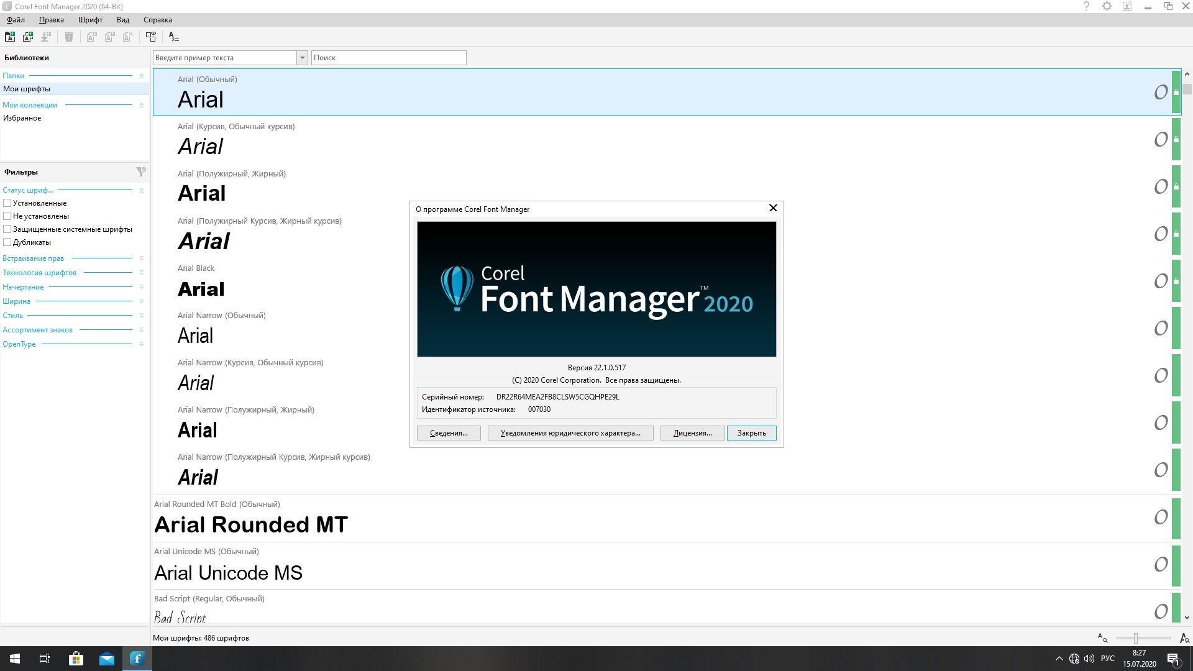Viewport: 1193px width, 671px height.
Task: Click the sample text input field
Action: click(x=225, y=58)
